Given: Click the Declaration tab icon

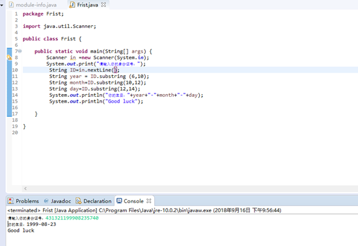Looking at the screenshot, I should click(x=79, y=201).
